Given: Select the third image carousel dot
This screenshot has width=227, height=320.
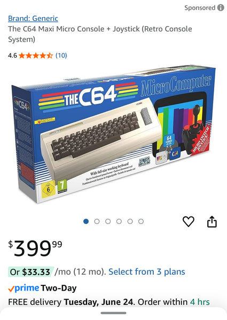Looking at the screenshot, I should pyautogui.click(x=108, y=221).
